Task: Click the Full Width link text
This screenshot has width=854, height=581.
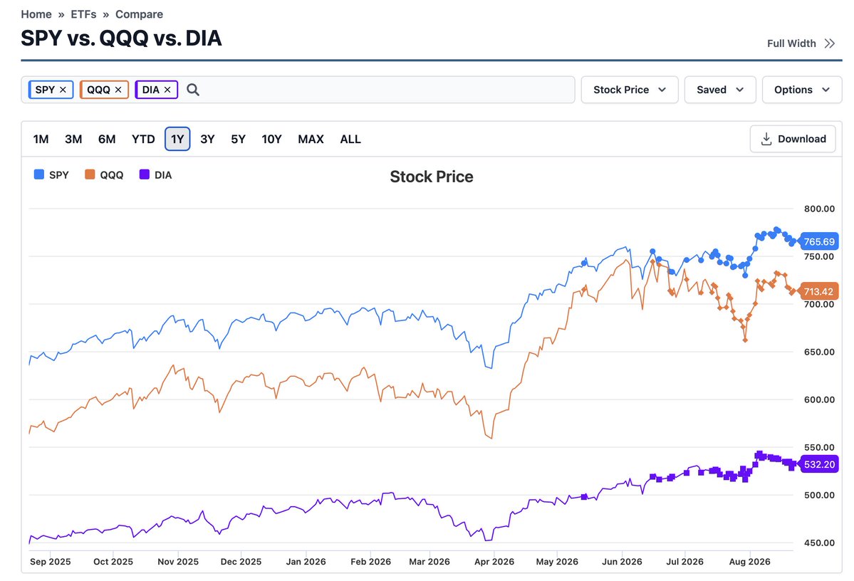Action: pyautogui.click(x=791, y=43)
